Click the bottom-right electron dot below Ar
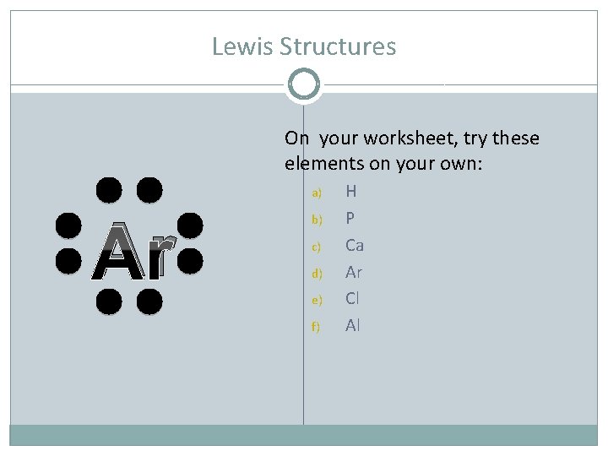The width and height of the screenshot is (608, 456). [149, 301]
